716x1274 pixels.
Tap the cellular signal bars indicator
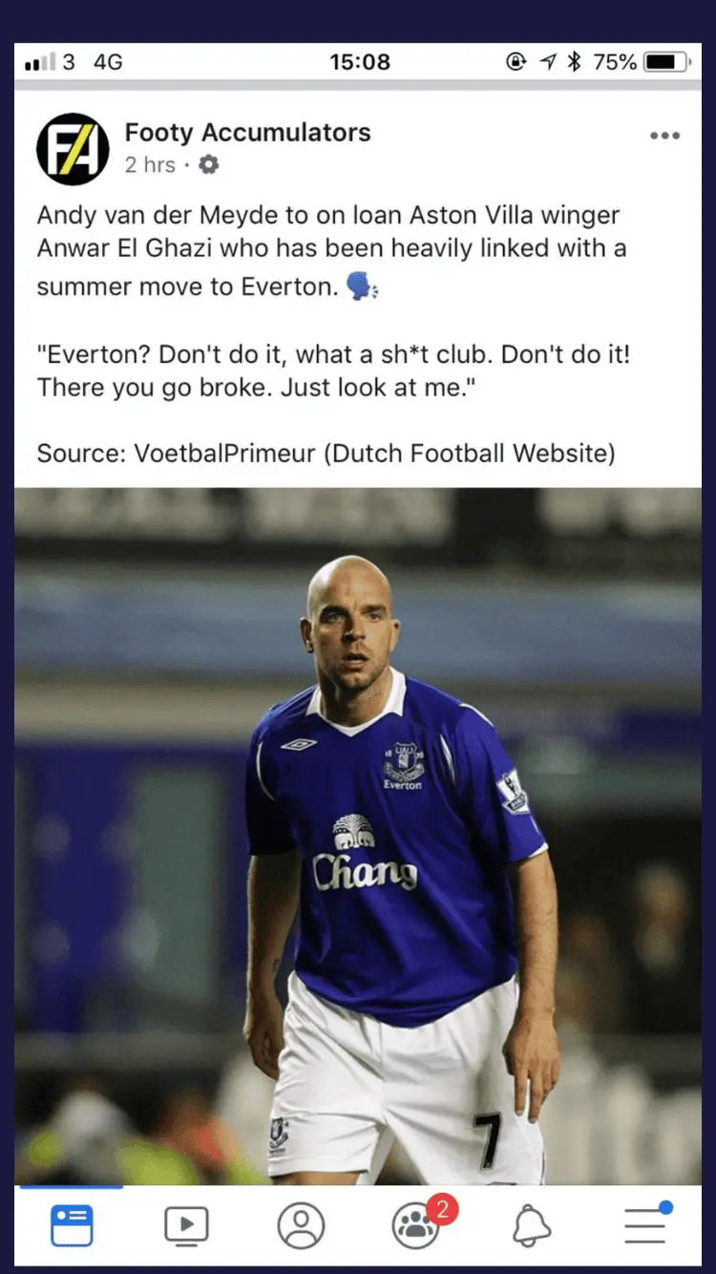click(40, 63)
